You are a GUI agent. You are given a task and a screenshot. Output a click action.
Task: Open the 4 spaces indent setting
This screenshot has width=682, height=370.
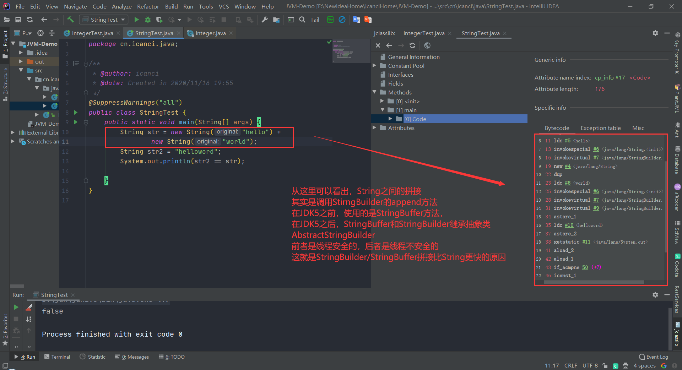click(644, 366)
